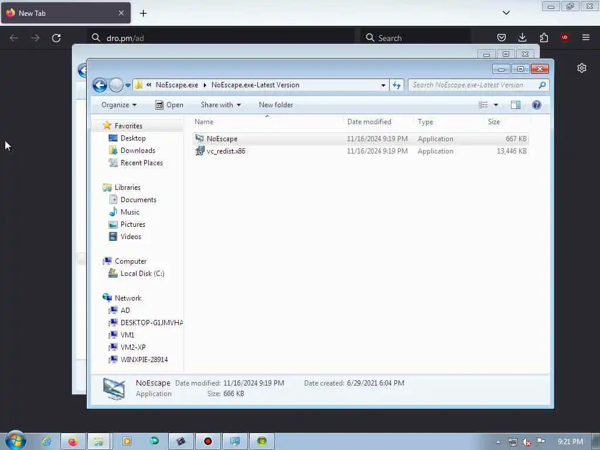The image size is (600, 450).
Task: Click the NoEscape.exe breadcrumb segment
Action: click(177, 85)
